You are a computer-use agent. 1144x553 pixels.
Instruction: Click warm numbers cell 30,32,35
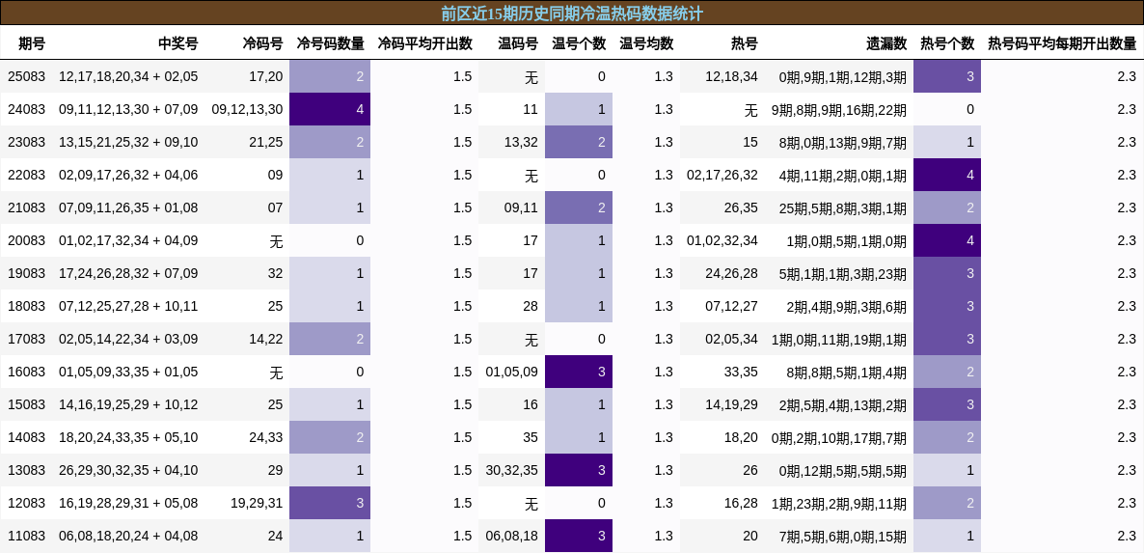coord(511,471)
